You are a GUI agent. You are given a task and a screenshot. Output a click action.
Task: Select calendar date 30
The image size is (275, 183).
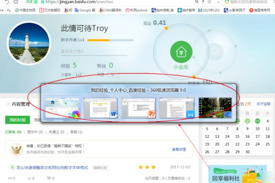coord(247,152)
